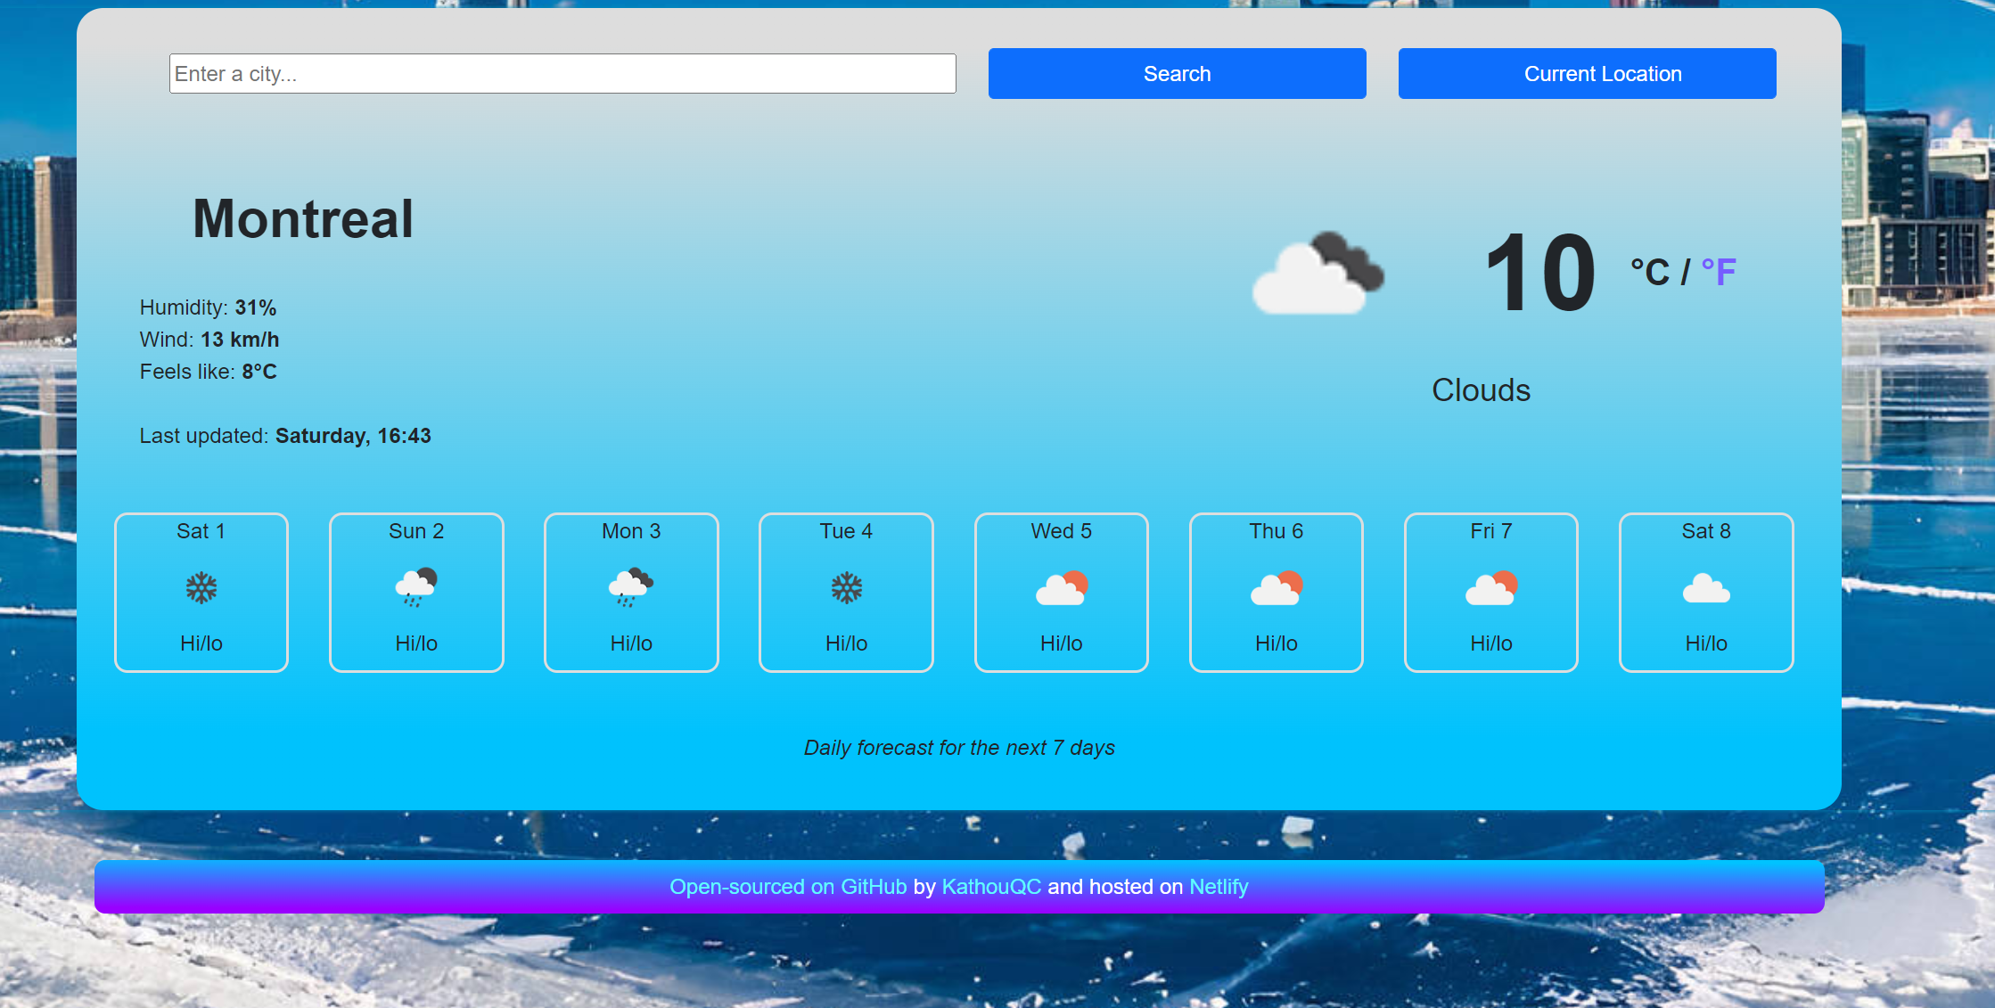Viewport: 1995px width, 1008px height.
Task: Click the Montreal city heading
Action: pyautogui.click(x=303, y=219)
